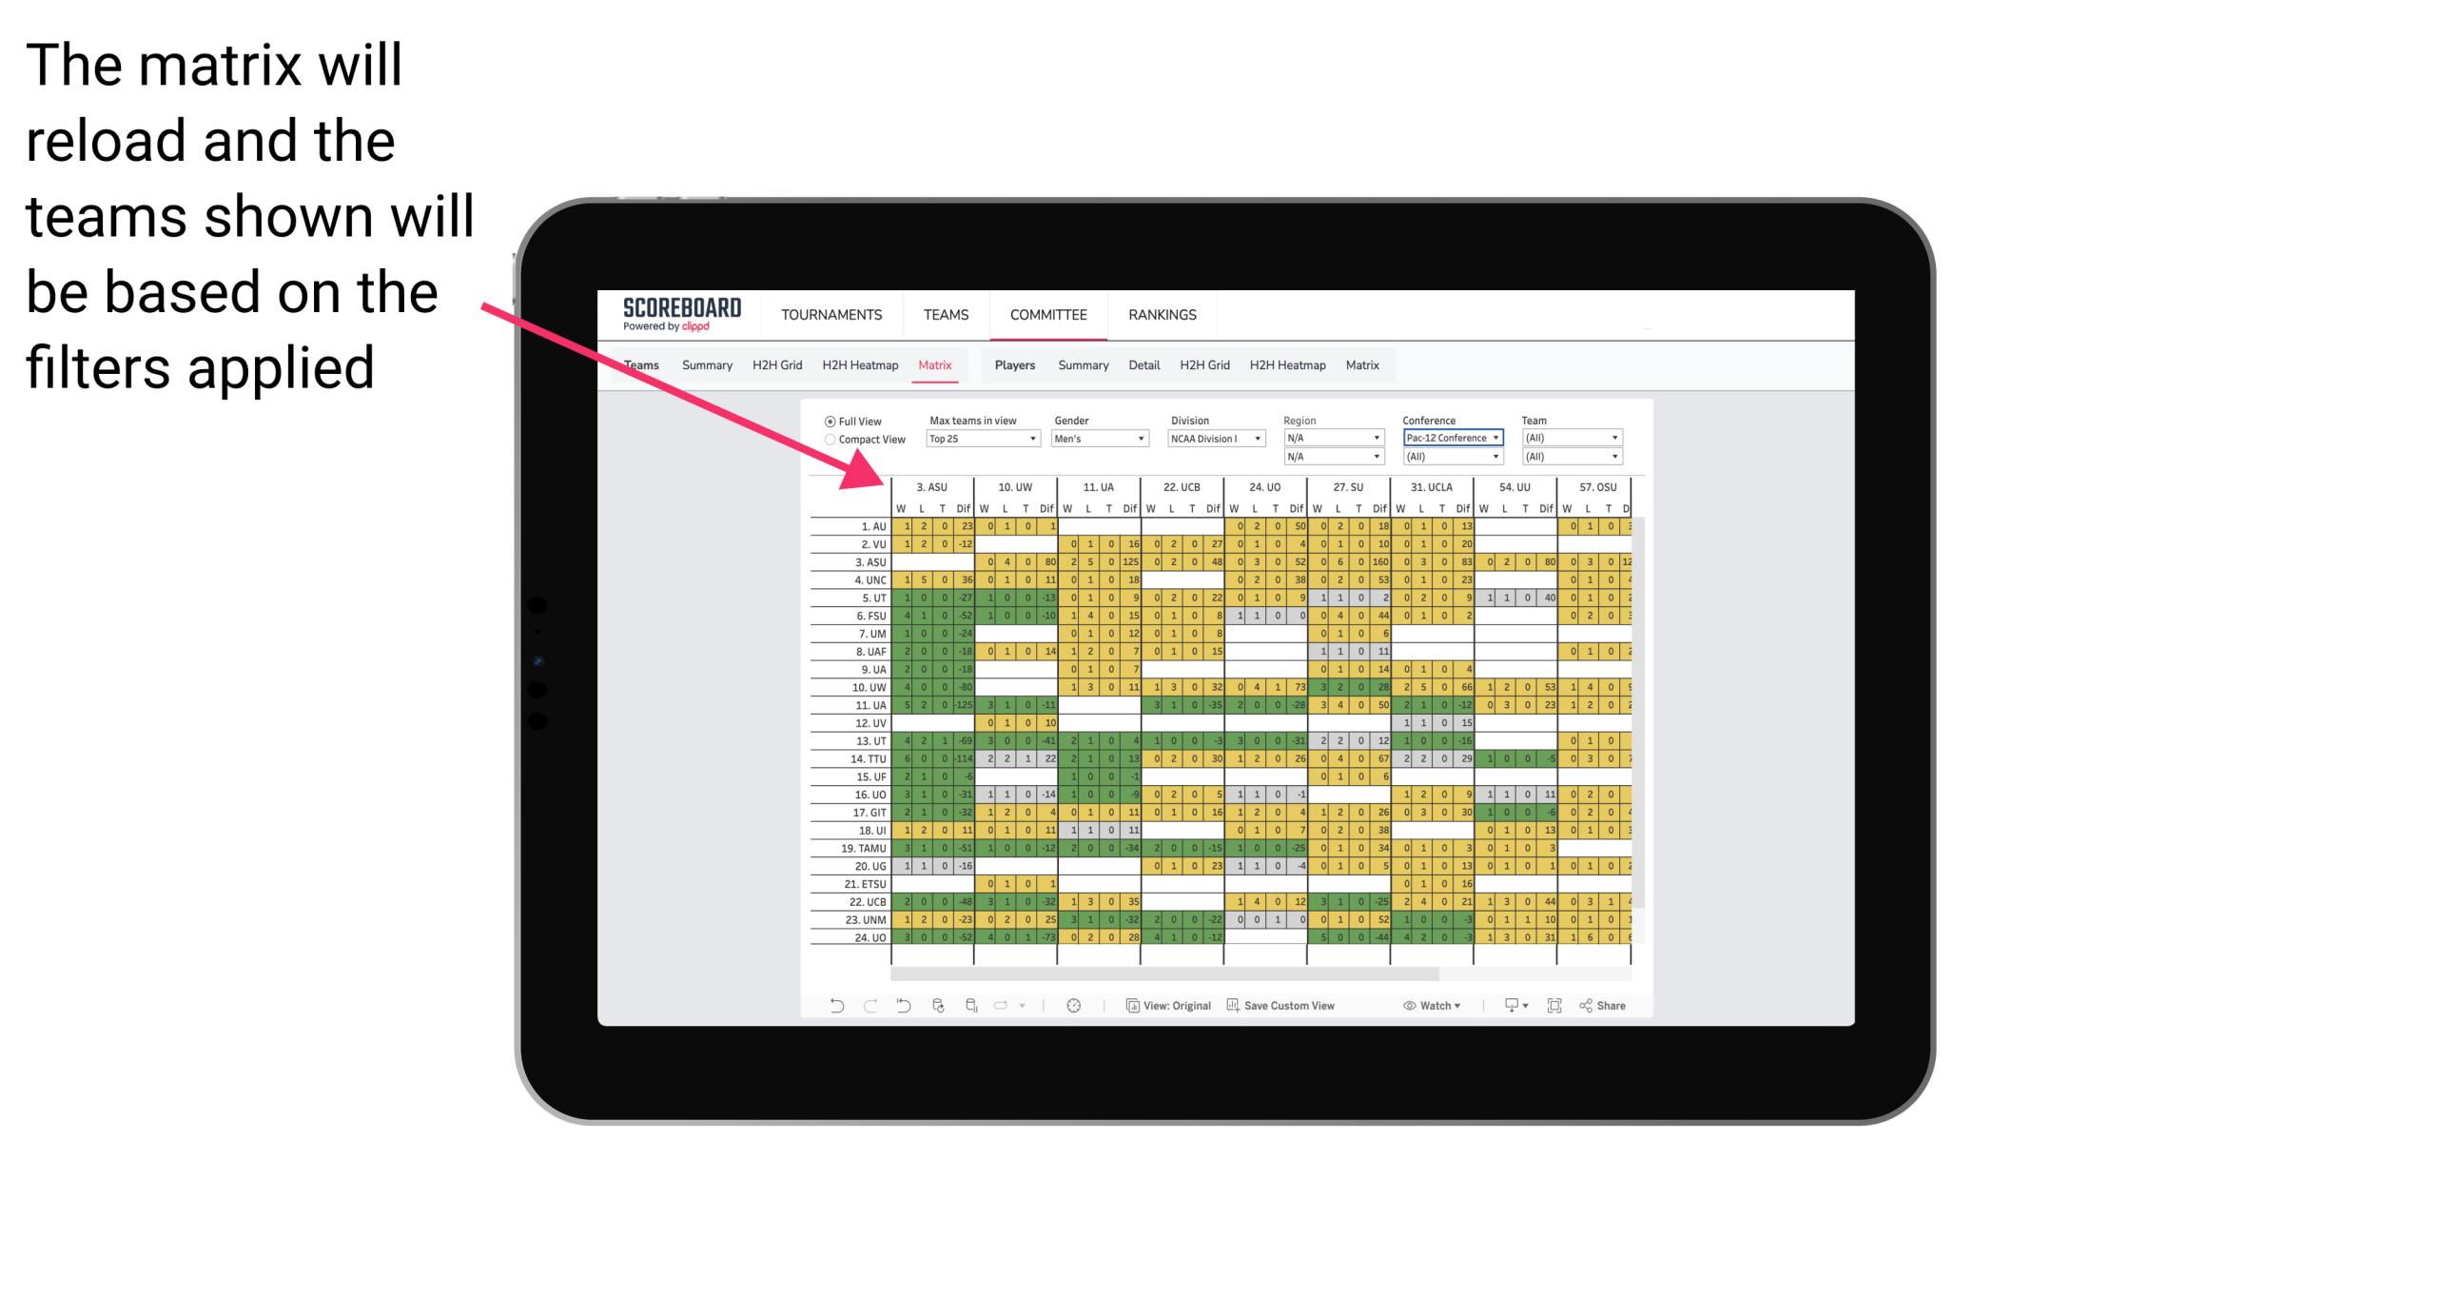This screenshot has width=2443, height=1315.
Task: Click the Gender dropdown Men's filter
Action: click(x=1094, y=438)
